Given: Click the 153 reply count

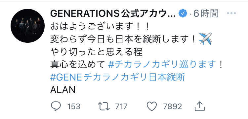Looking at the screenshot, I should point(74,107).
